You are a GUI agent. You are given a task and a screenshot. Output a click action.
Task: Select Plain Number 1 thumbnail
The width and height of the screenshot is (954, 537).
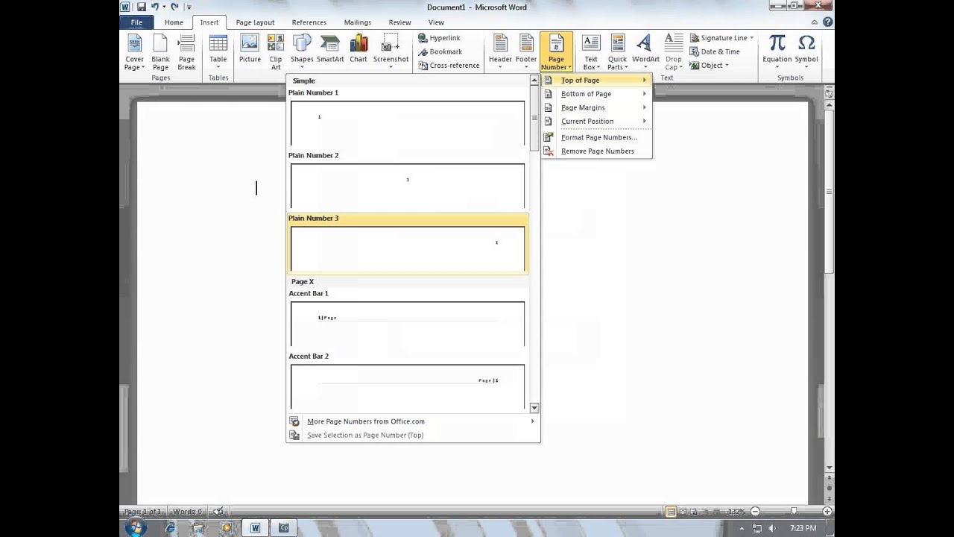(x=408, y=123)
